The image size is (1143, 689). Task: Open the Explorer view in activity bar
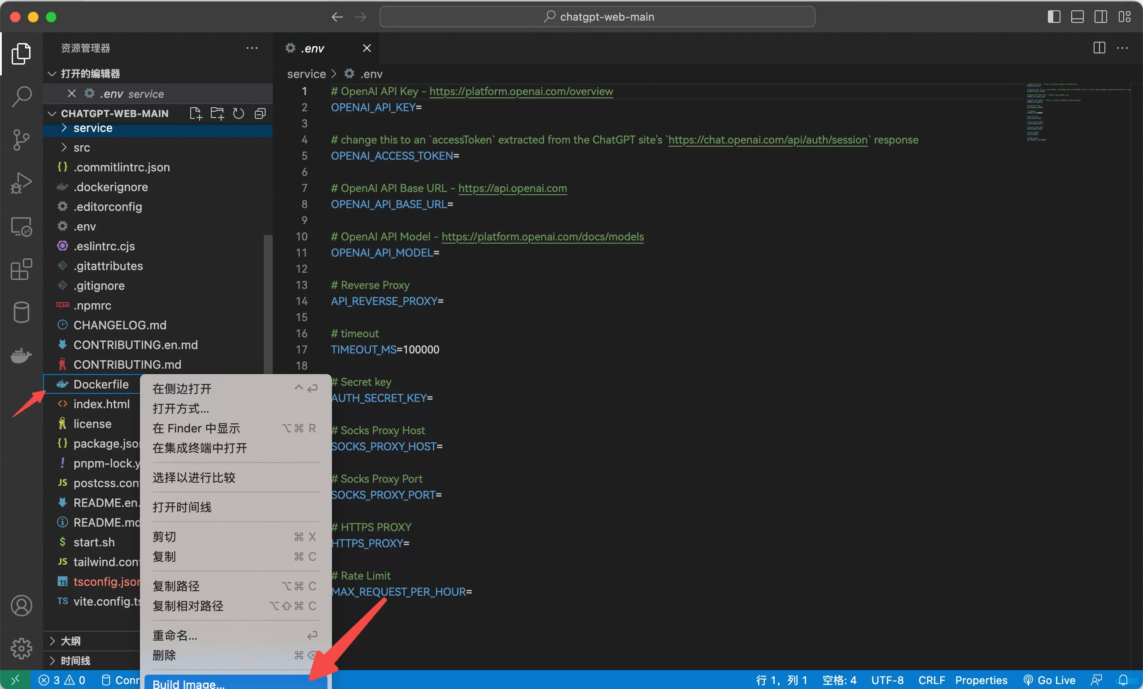22,53
